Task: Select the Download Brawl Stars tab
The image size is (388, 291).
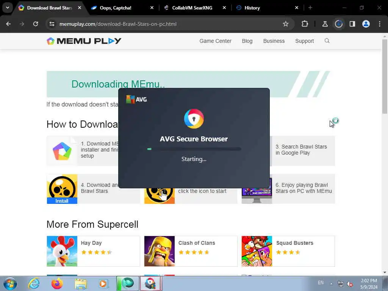Action: click(x=50, y=8)
